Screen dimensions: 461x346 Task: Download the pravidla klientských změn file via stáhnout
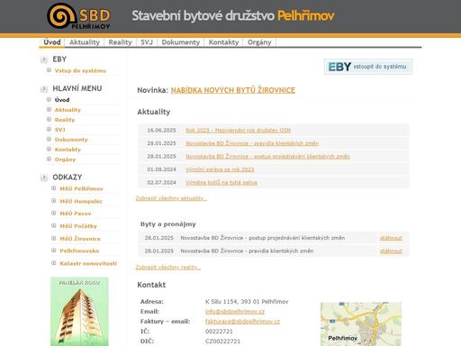point(391,251)
